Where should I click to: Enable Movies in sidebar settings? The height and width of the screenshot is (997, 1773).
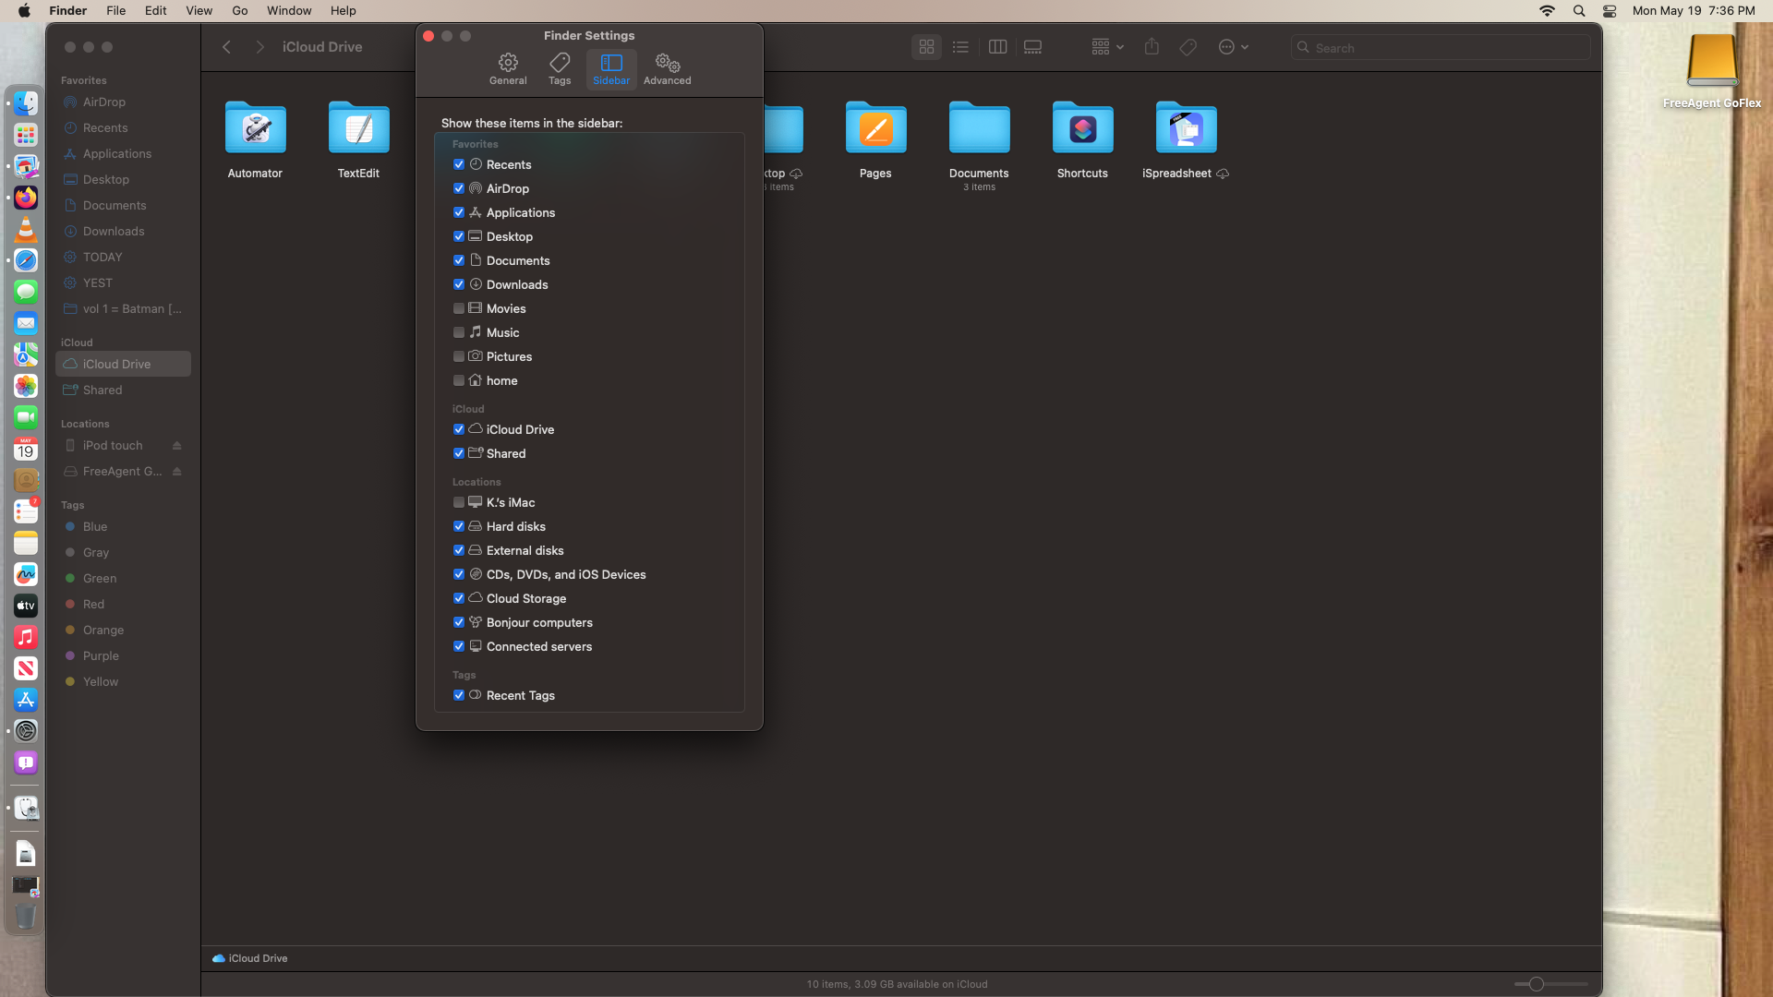[459, 308]
